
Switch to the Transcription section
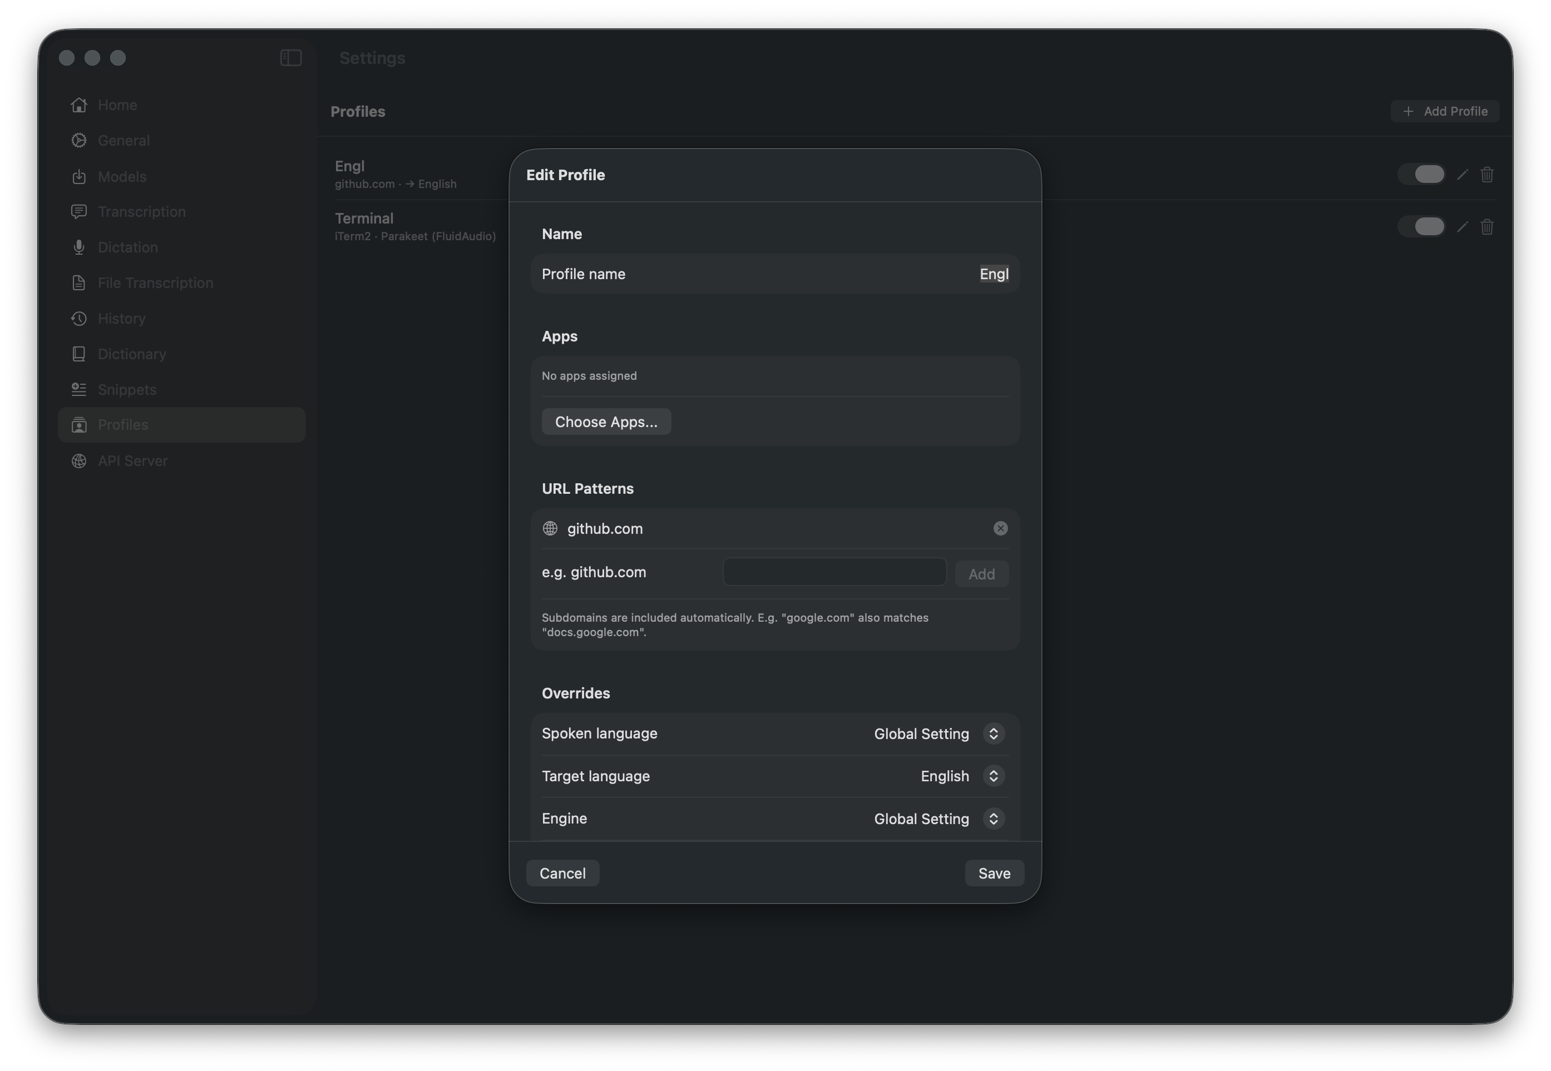142,211
